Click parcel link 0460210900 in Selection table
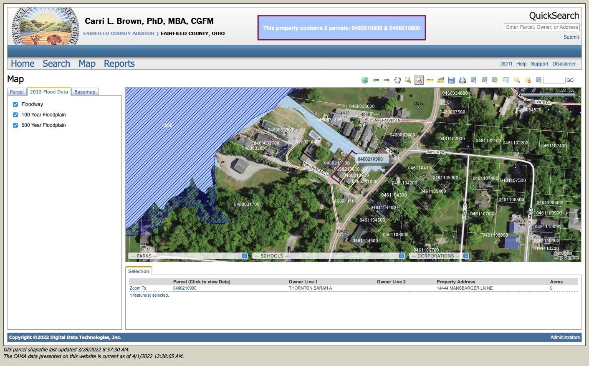Viewport: 589px width, 366px height. click(x=185, y=288)
